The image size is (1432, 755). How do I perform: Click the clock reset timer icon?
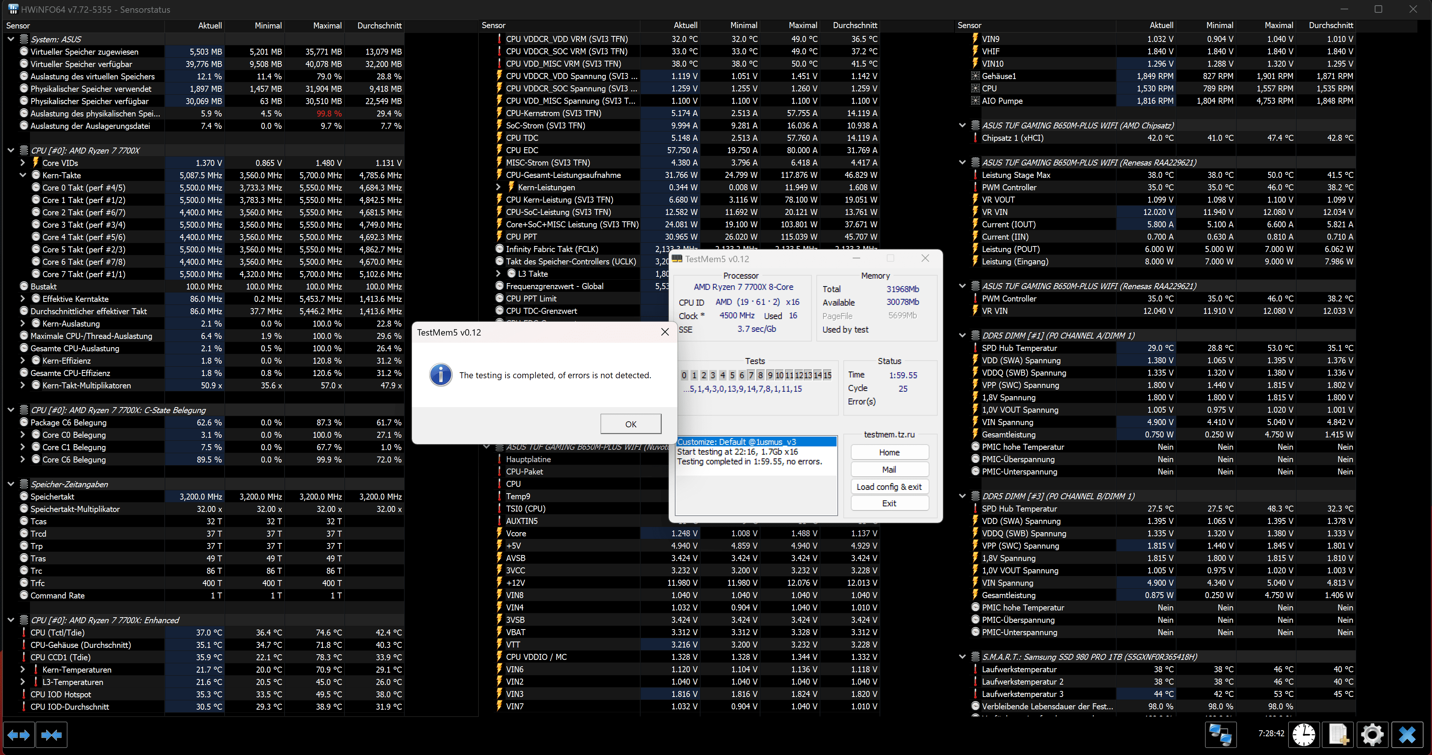[x=1304, y=734]
